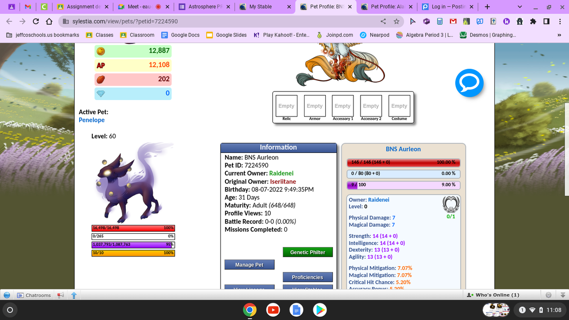
Task: Toggle the bookmark star in the address bar
Action: click(x=396, y=21)
